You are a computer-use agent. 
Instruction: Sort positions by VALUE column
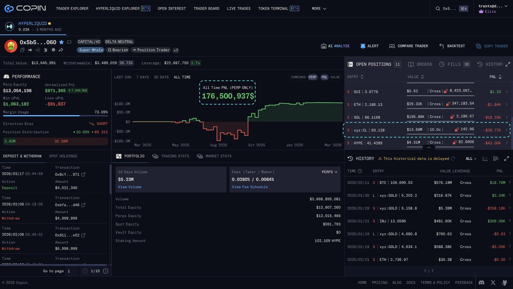click(x=415, y=77)
